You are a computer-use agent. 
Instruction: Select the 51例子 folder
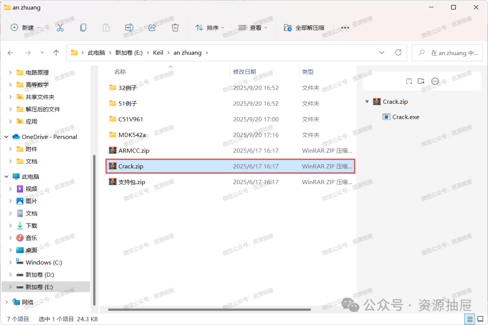[x=230, y=103]
